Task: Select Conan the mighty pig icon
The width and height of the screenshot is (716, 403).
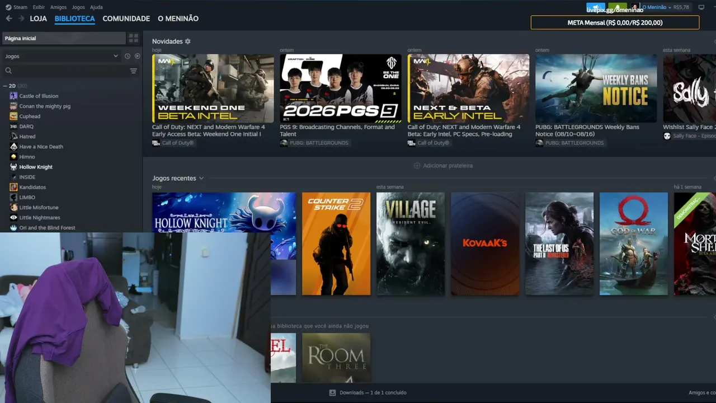Action: pos(13,106)
